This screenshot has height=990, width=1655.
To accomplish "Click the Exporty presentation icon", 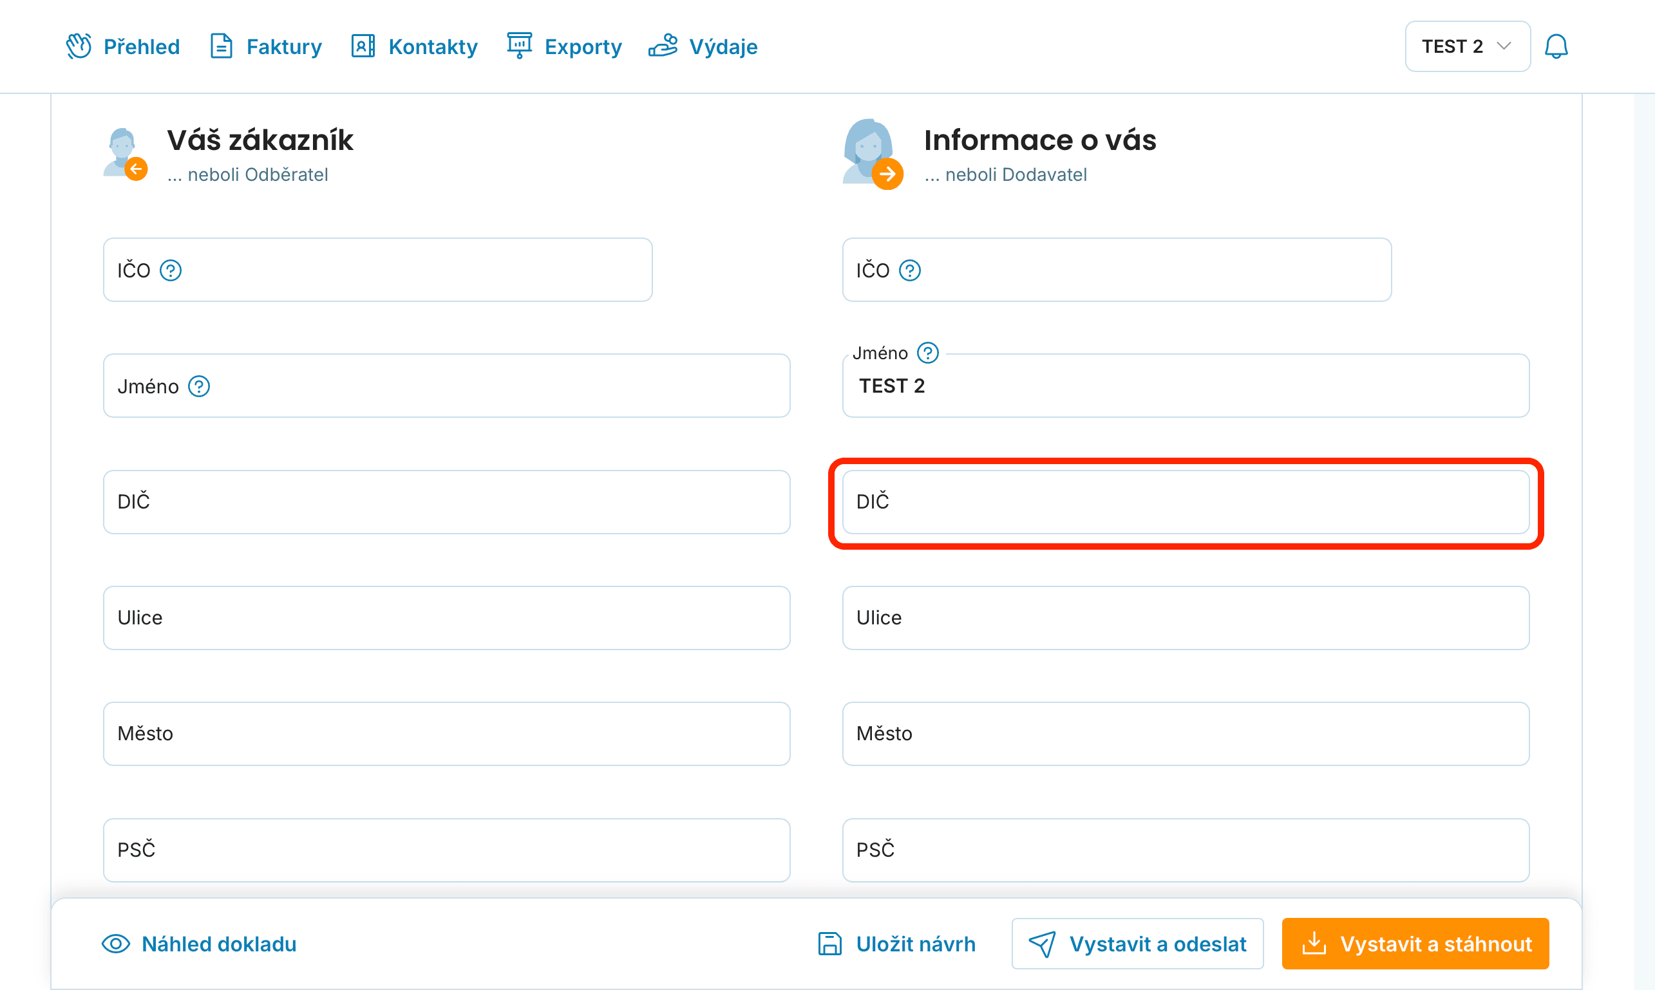I will [519, 46].
